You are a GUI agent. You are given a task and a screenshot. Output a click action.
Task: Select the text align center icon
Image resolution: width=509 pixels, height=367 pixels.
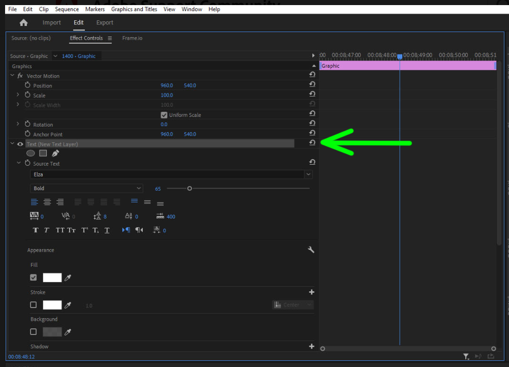[x=47, y=202]
